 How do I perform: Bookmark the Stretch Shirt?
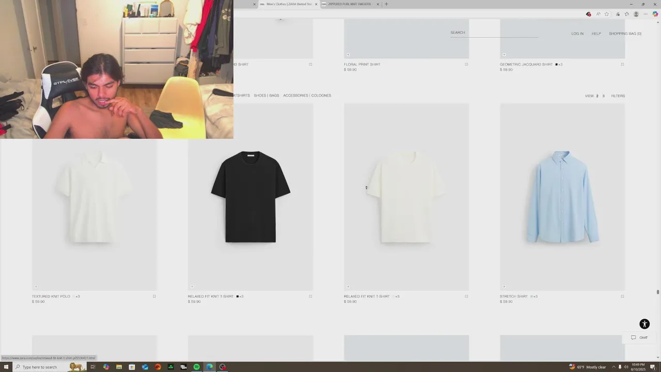click(622, 297)
